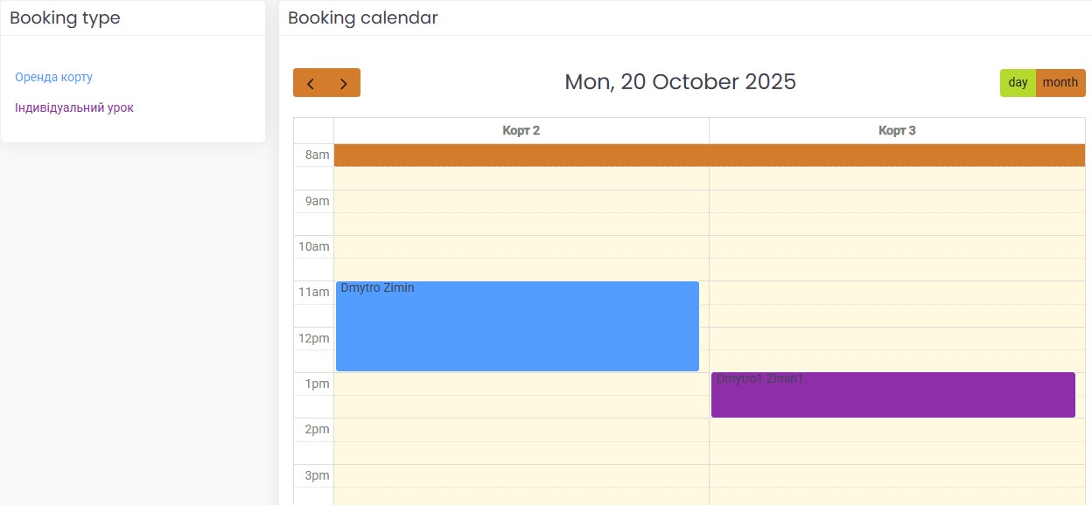Click the Корт 3 column header
Viewport: 1092px width, 505px height.
pyautogui.click(x=897, y=130)
